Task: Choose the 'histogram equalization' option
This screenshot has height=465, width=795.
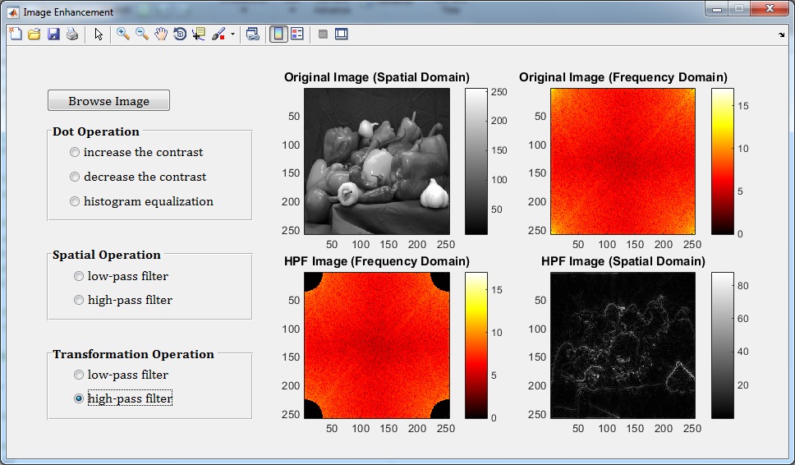Action: point(76,201)
